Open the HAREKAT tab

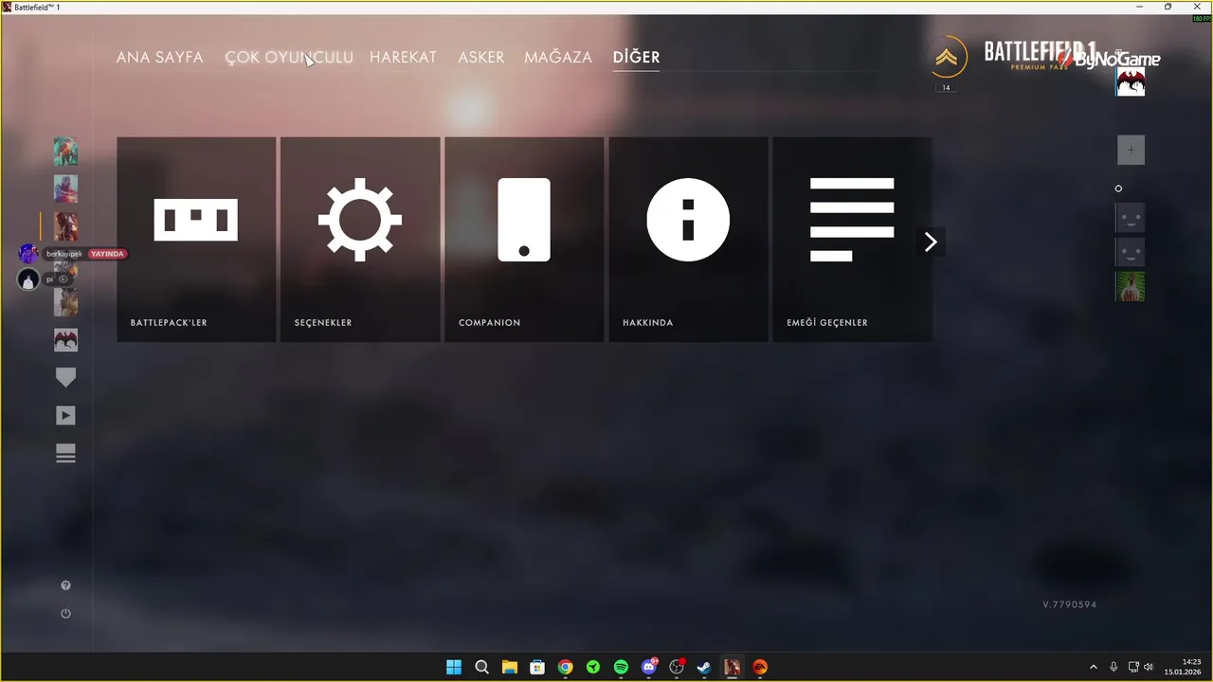pyautogui.click(x=403, y=57)
